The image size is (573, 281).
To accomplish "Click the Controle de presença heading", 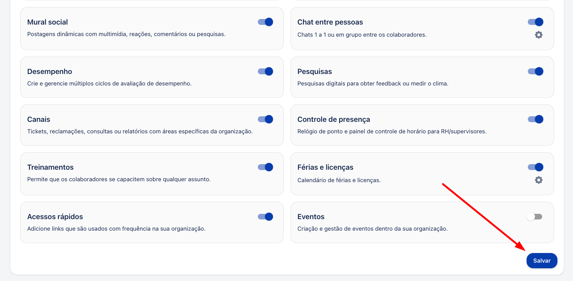I will pyautogui.click(x=334, y=120).
